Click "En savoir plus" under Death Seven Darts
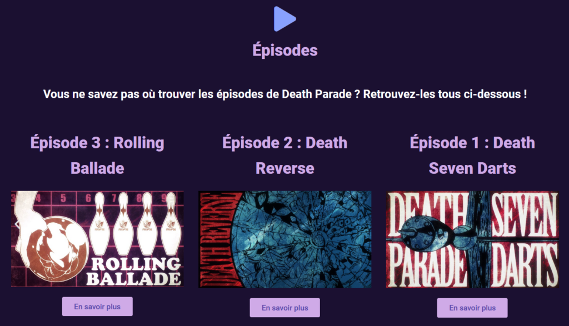The image size is (569, 326). pyautogui.click(x=472, y=308)
